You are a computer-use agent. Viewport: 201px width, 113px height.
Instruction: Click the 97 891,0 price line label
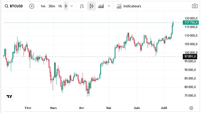coord(191,56)
